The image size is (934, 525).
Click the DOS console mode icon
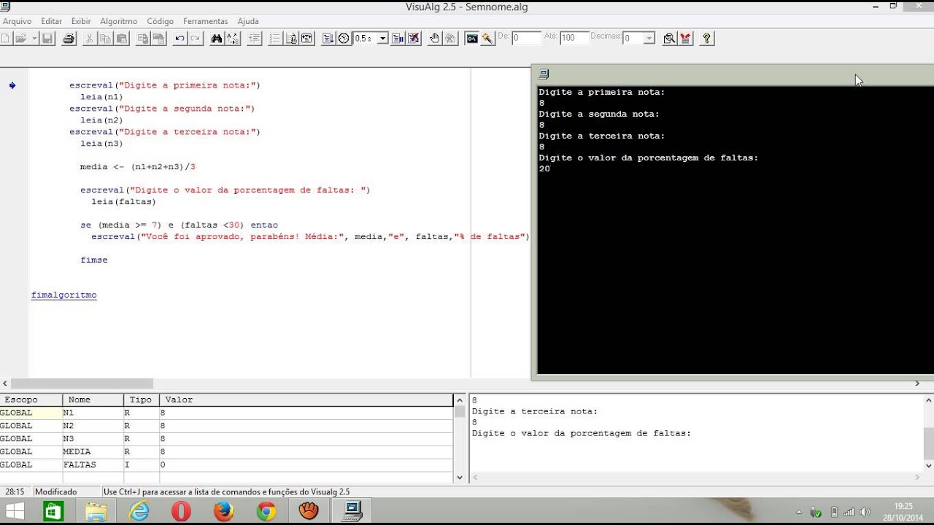pyautogui.click(x=472, y=38)
